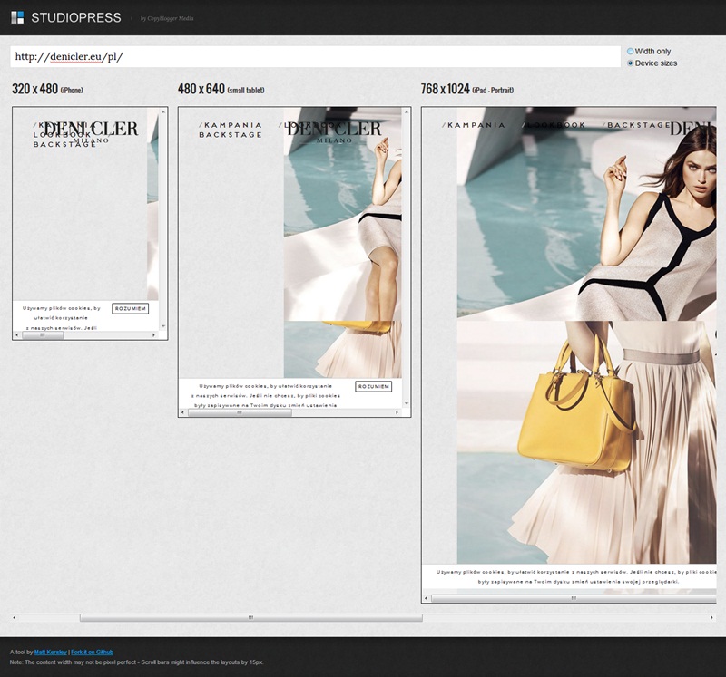The width and height of the screenshot is (726, 677).
Task: Open the 'Fork it on Github' link
Action: coord(93,652)
